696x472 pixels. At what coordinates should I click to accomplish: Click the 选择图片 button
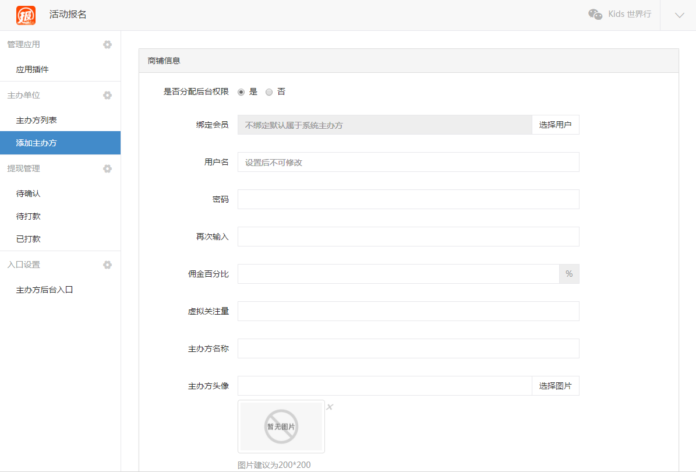555,386
